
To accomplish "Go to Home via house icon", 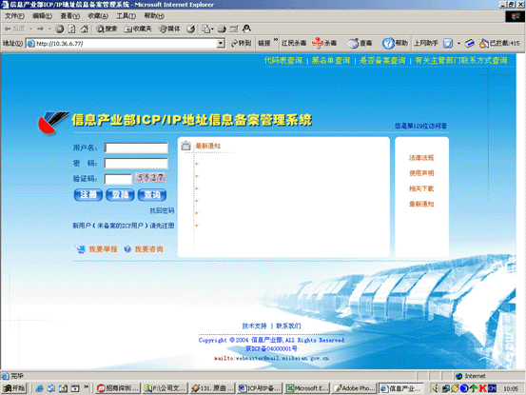I will click(x=85, y=29).
